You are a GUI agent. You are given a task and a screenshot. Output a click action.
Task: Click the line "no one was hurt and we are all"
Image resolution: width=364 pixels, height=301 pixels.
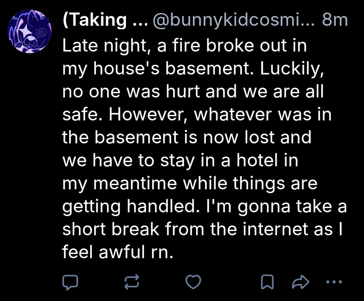coord(193,92)
